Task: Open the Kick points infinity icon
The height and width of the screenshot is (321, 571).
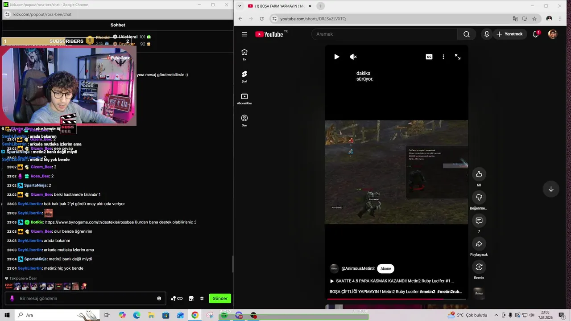Action: 178,298
